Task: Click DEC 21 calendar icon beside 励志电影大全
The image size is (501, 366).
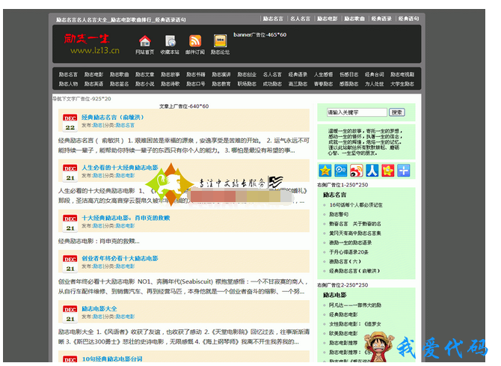Action: (70, 314)
